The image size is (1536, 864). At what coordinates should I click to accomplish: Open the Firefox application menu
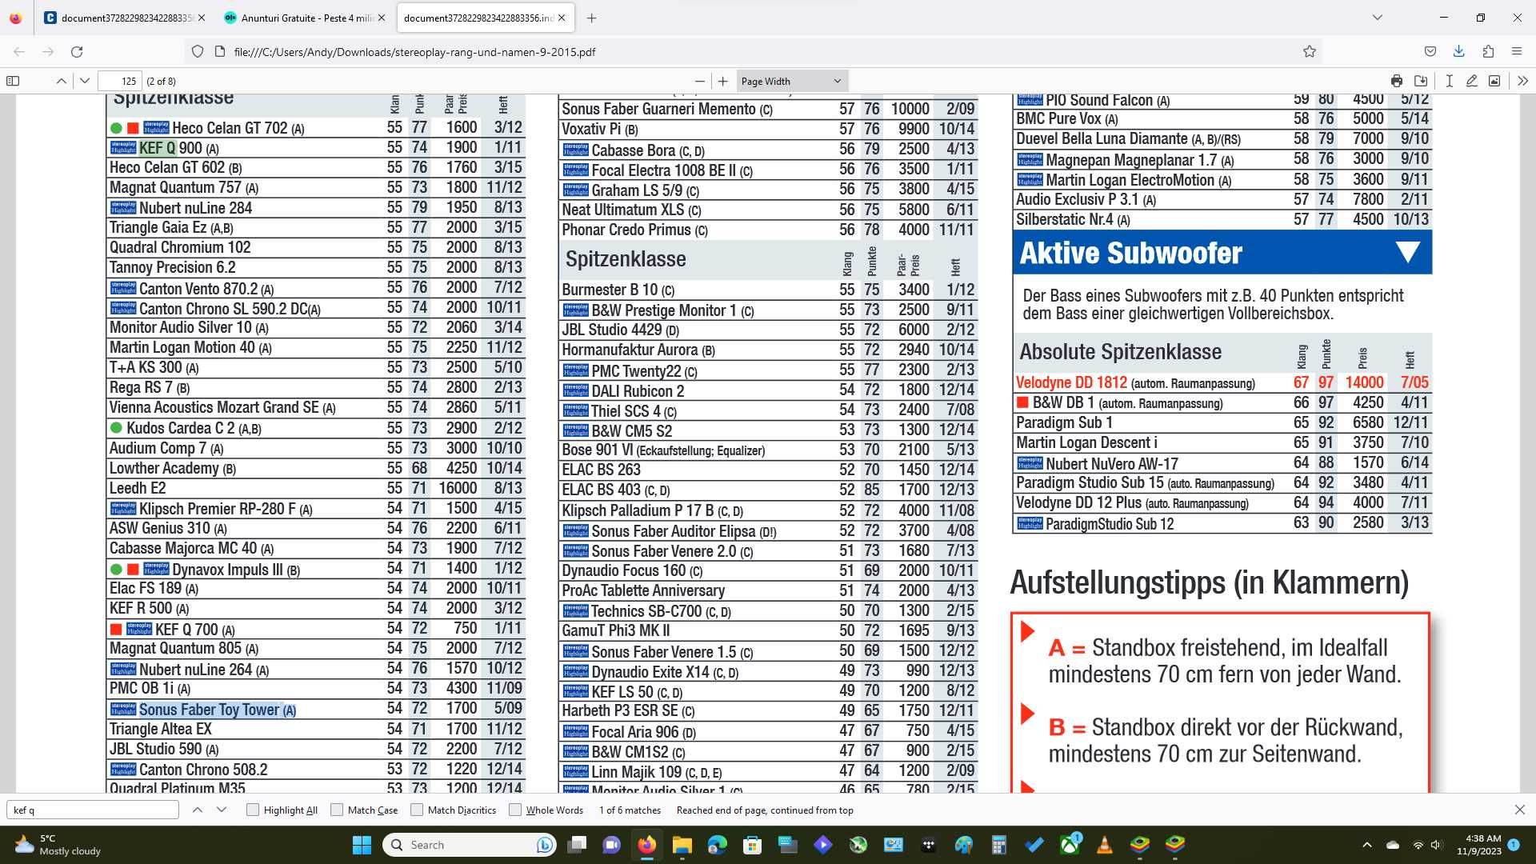point(1517,51)
